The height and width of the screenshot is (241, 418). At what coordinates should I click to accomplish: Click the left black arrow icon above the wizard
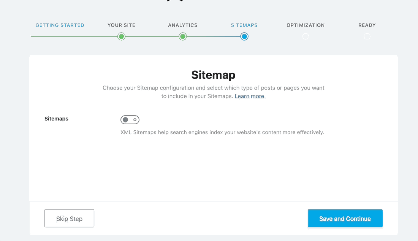pos(169,1)
